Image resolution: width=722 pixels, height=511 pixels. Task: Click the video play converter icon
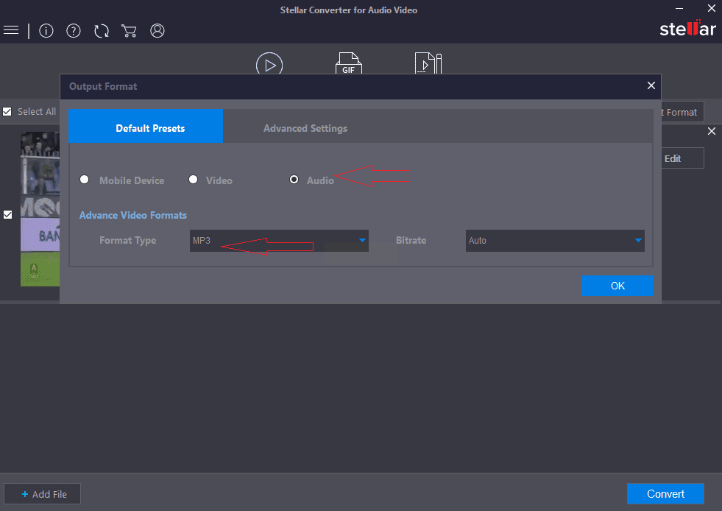click(x=269, y=65)
